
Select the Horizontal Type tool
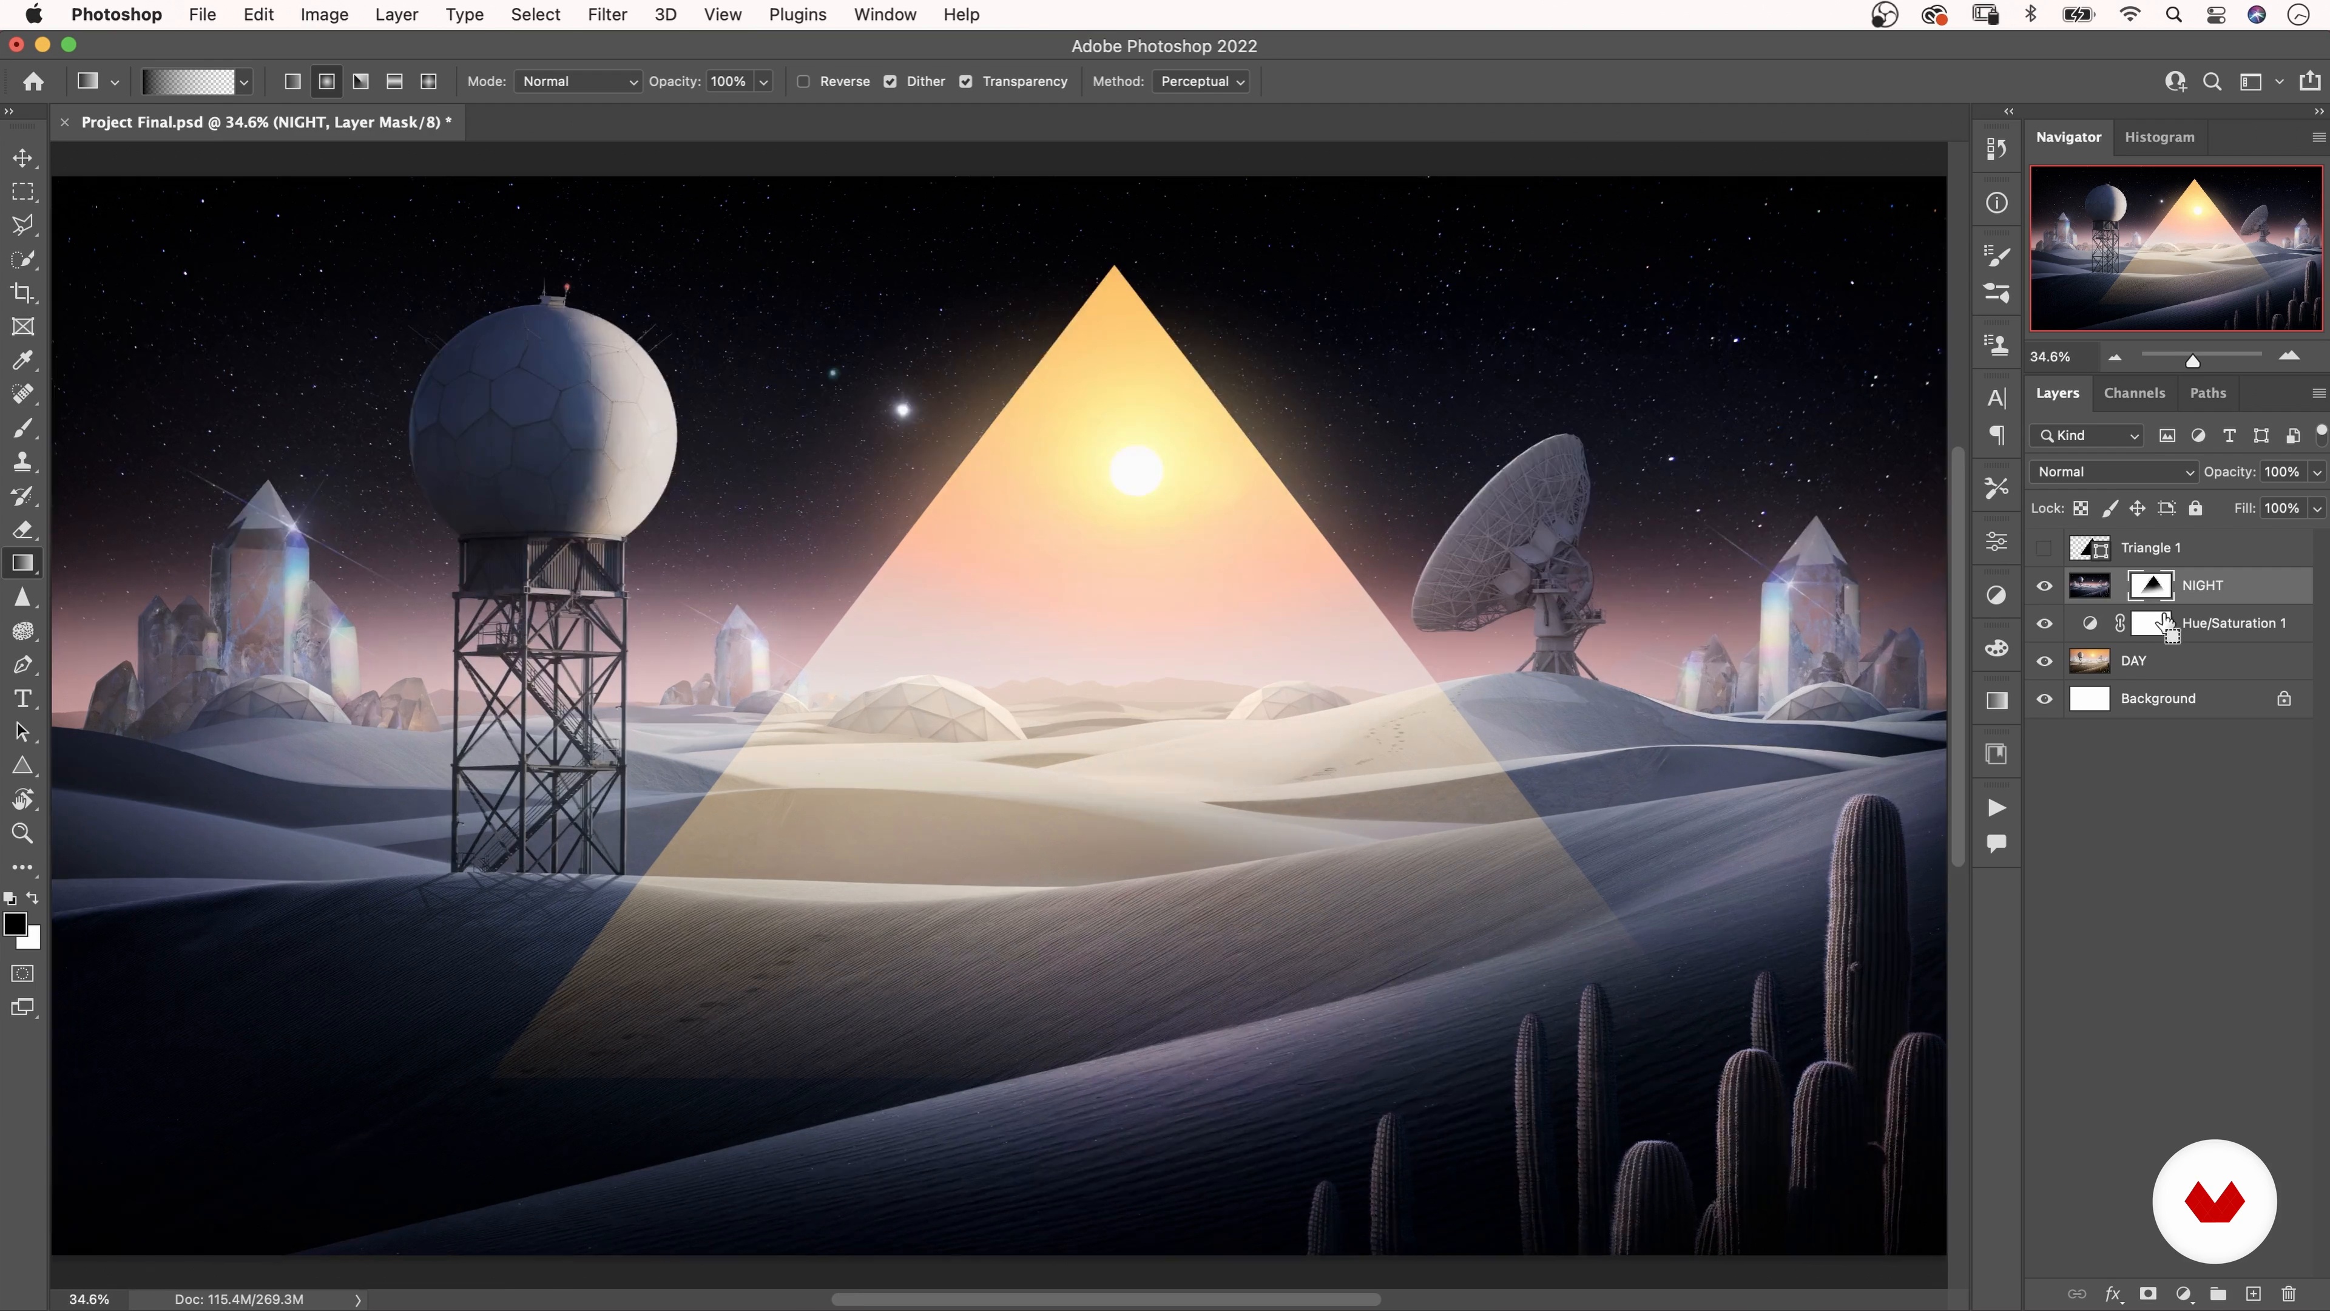pos(22,699)
